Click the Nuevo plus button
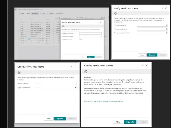 [x=28, y=13]
